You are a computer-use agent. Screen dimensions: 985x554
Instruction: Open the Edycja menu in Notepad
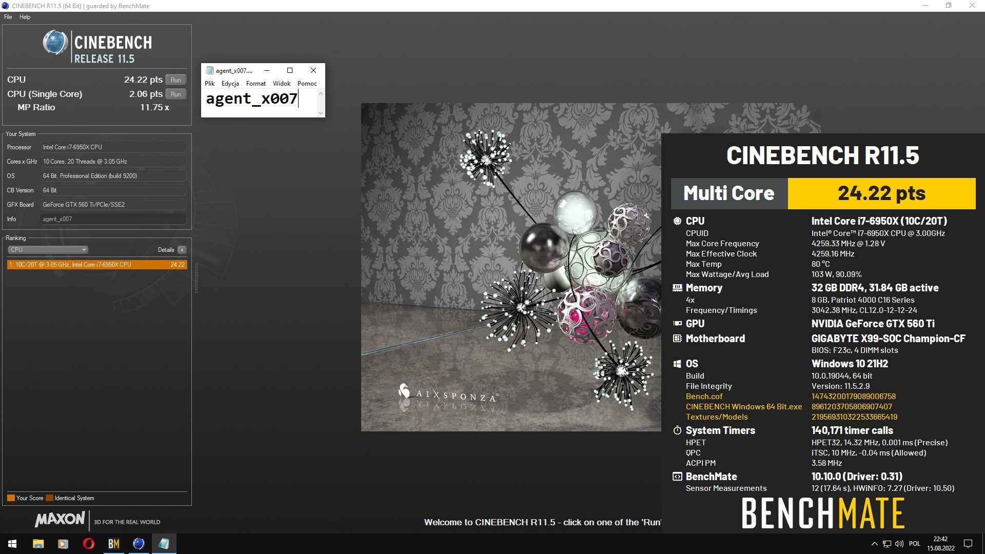pos(230,84)
